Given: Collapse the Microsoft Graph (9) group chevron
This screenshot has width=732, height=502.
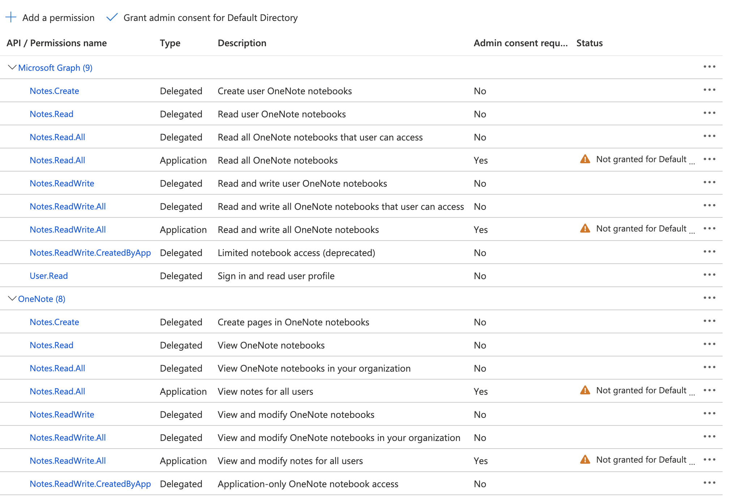Looking at the screenshot, I should (x=12, y=67).
